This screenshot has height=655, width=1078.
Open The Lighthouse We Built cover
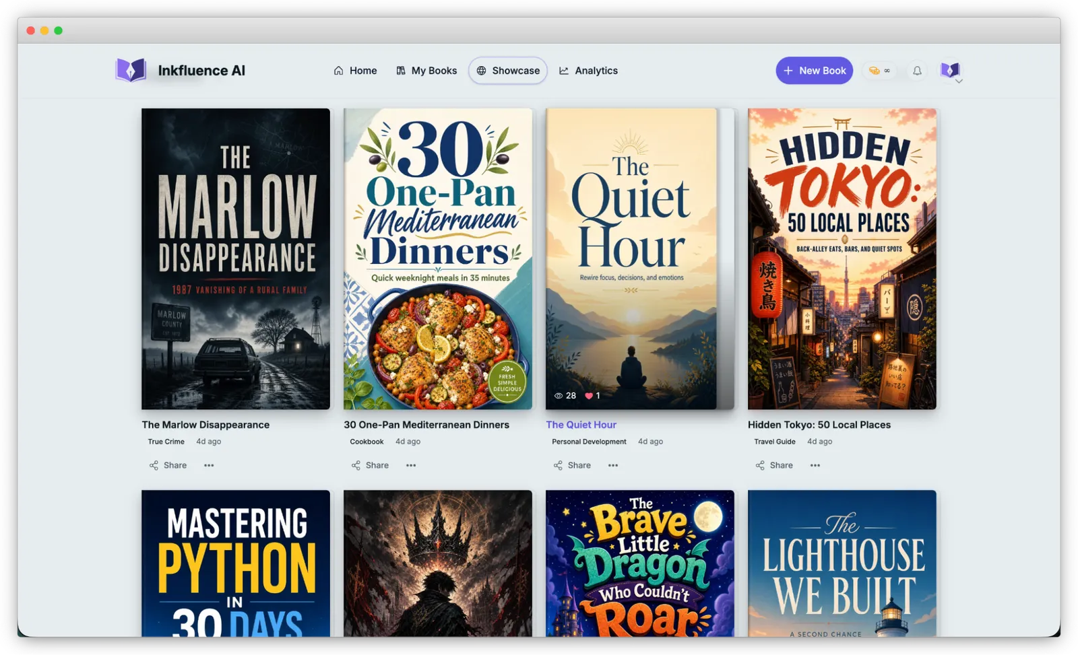842,563
